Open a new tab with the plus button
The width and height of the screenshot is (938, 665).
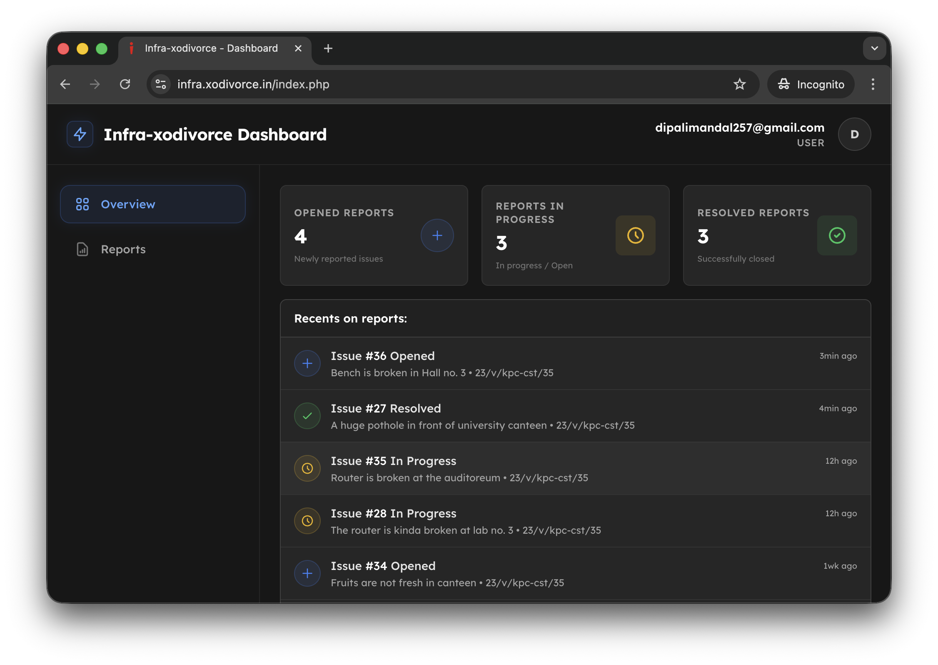pyautogui.click(x=328, y=48)
